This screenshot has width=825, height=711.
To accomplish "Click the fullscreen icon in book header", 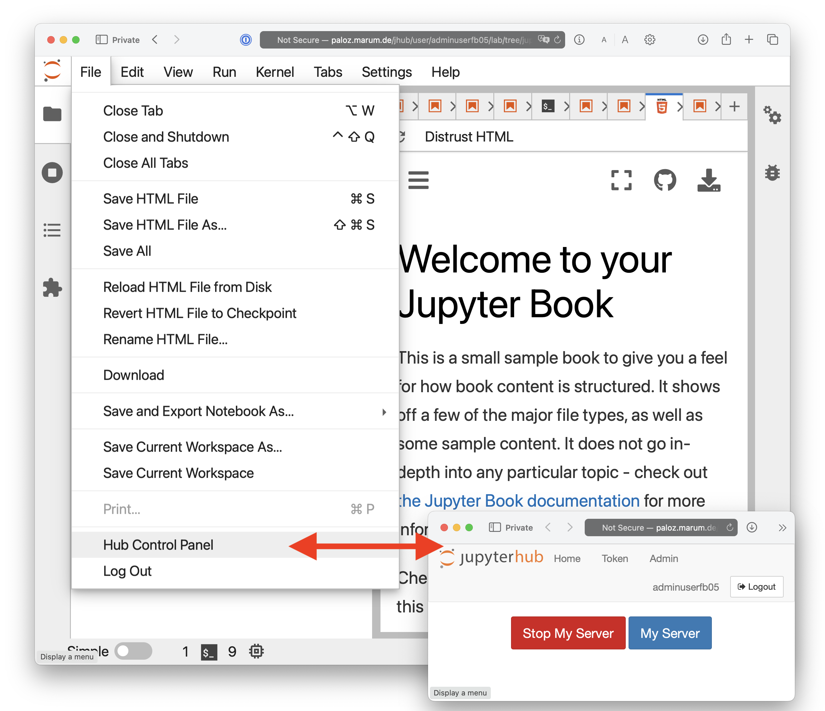I will click(621, 180).
